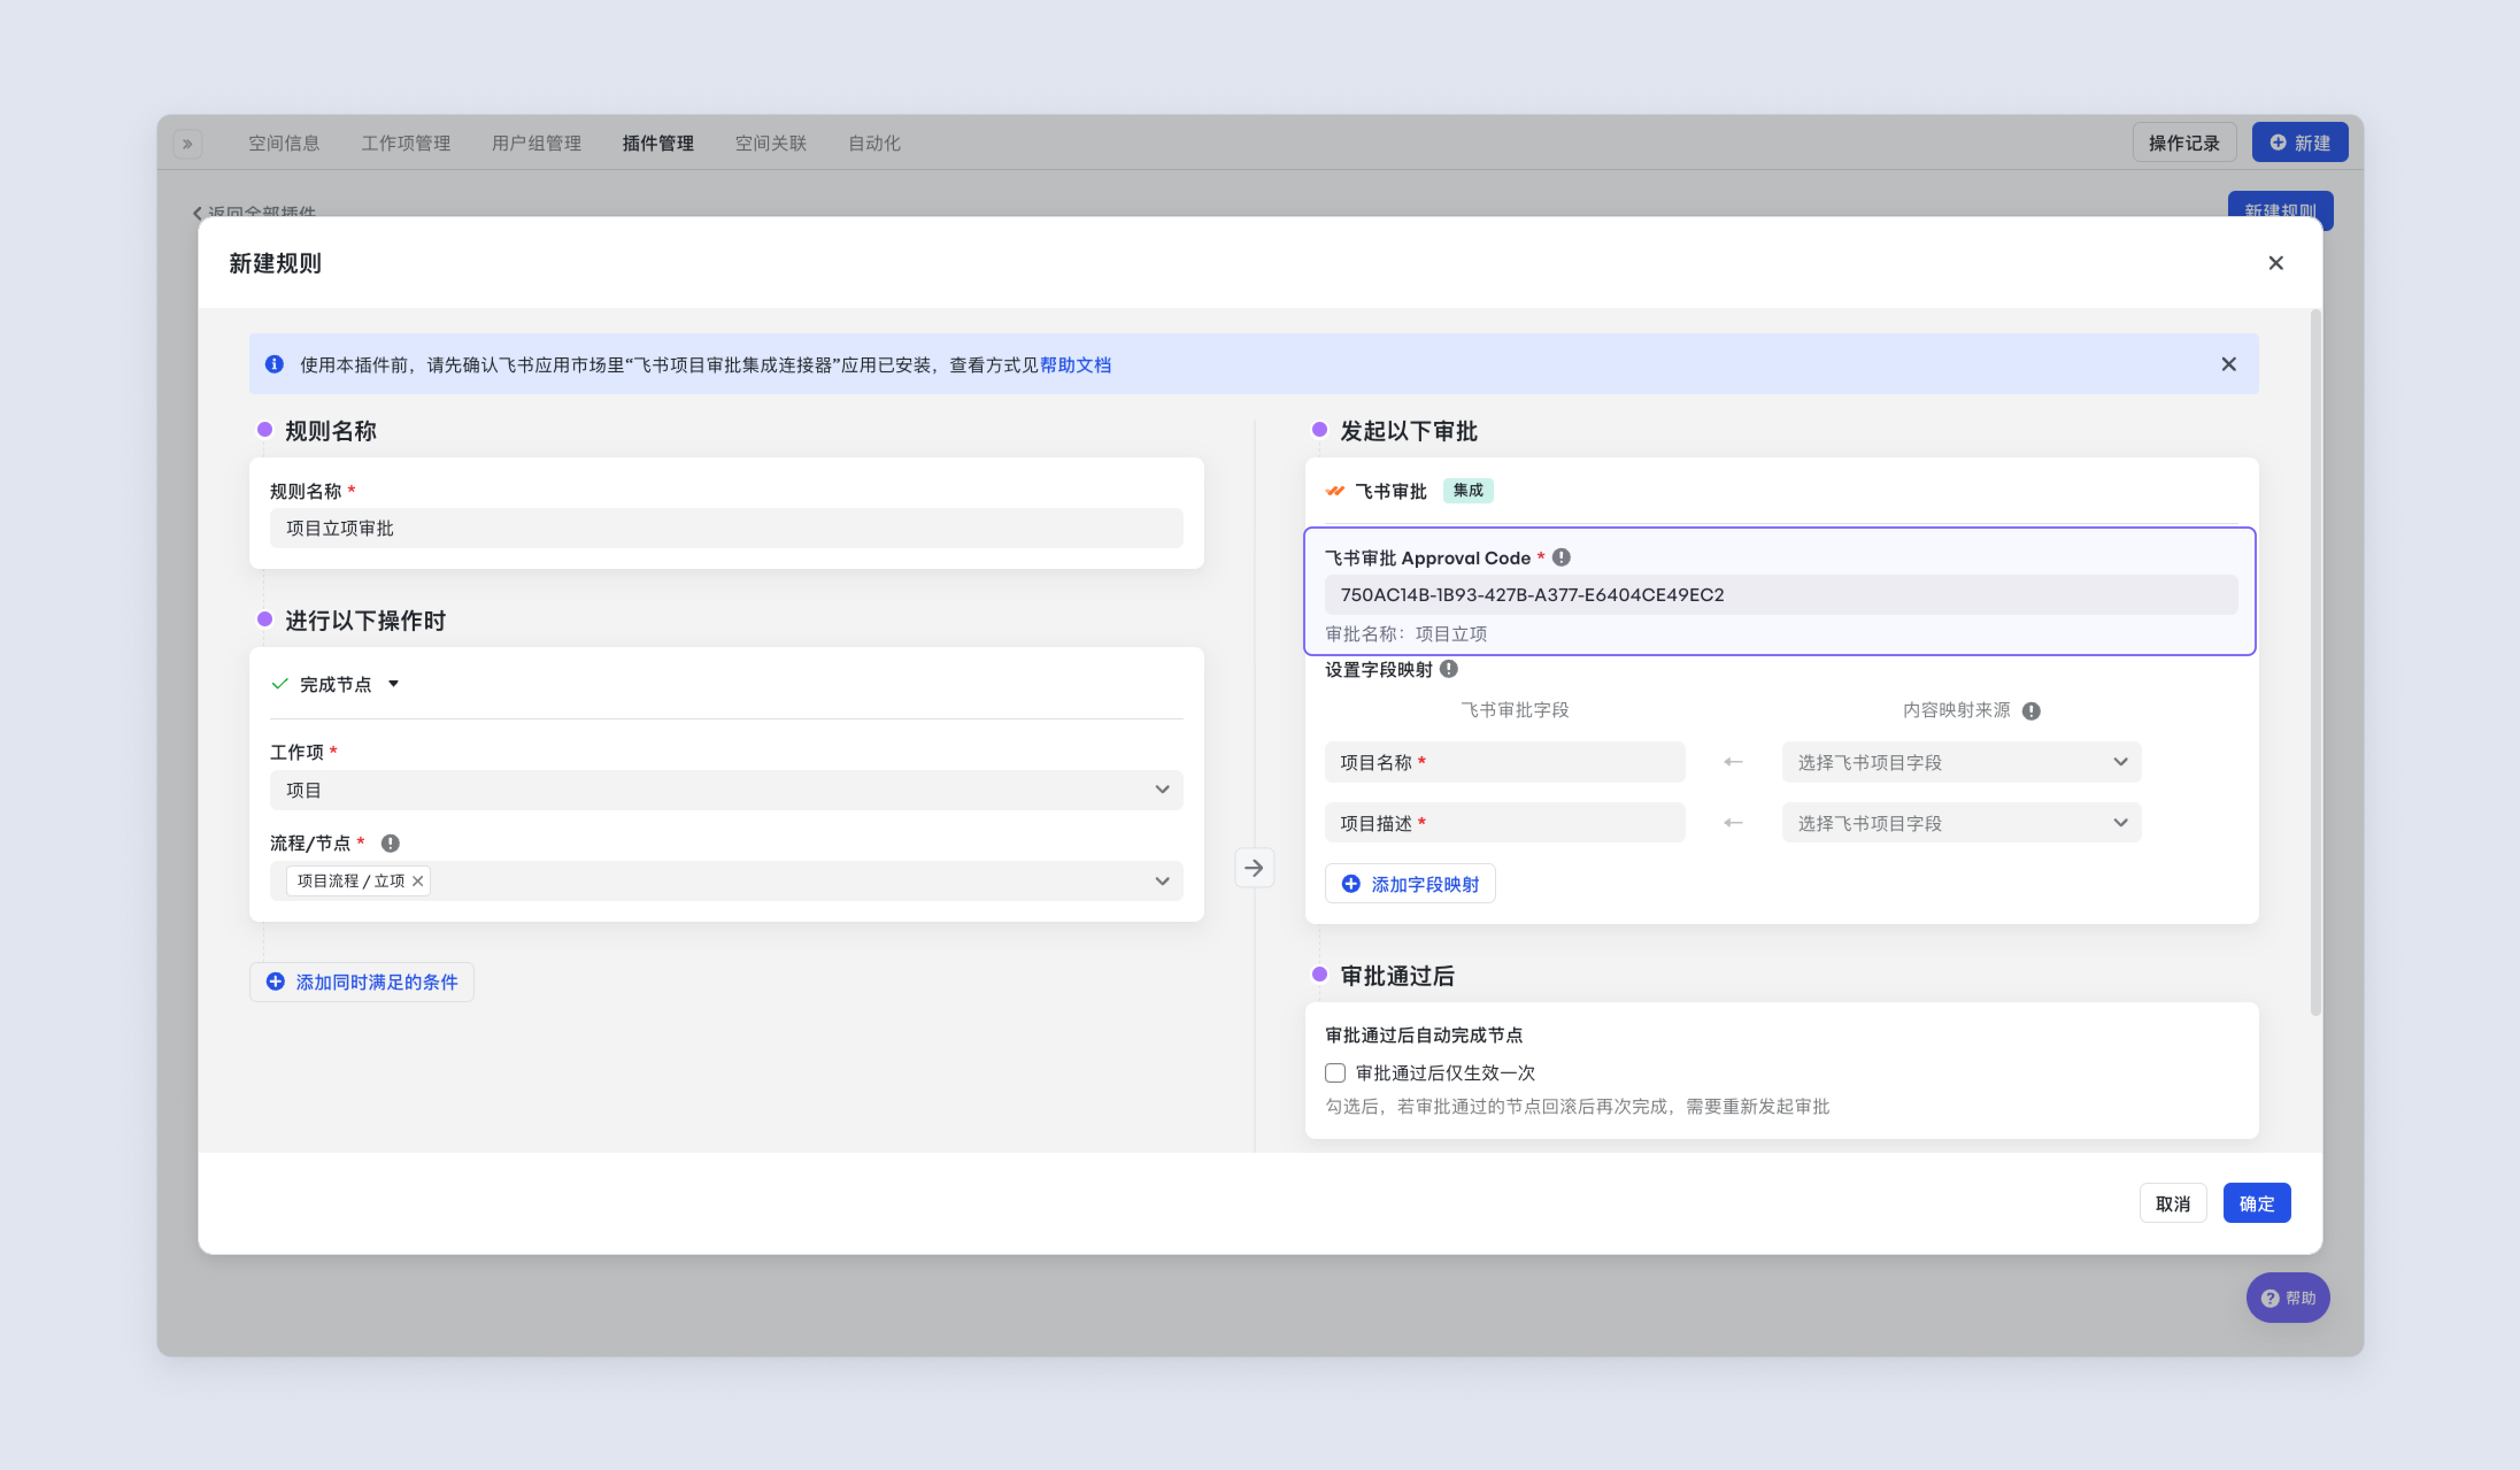Click the 飞书审批 logo icon
This screenshot has width=2520, height=1470.
coord(1335,491)
